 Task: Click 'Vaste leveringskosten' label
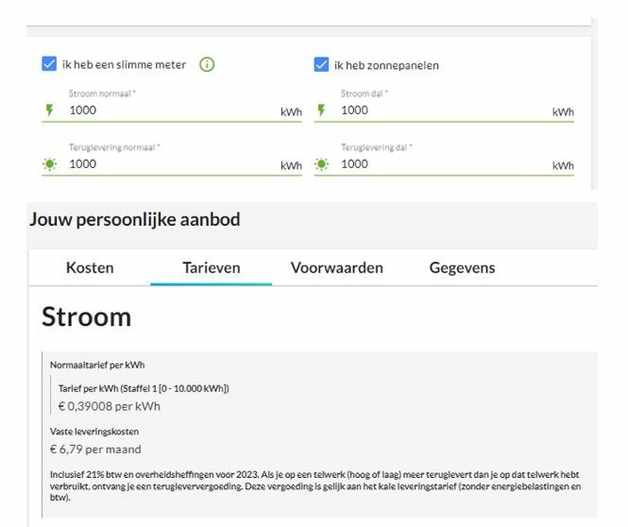[x=94, y=432]
